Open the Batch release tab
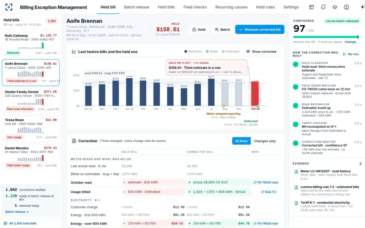Viewport: 365px width, 228px height. pyautogui.click(x=137, y=7)
